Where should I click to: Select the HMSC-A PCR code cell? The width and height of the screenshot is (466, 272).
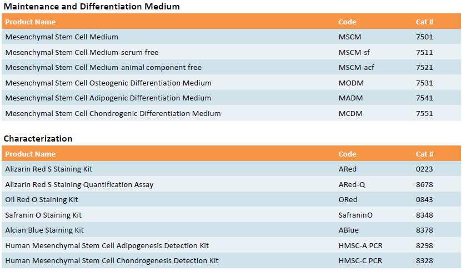(x=360, y=245)
